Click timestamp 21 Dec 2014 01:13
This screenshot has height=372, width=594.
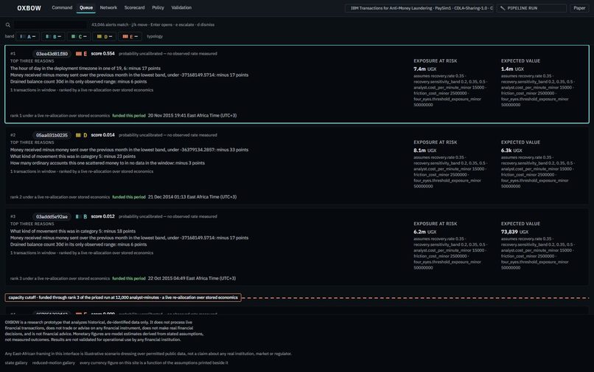pos(192,197)
